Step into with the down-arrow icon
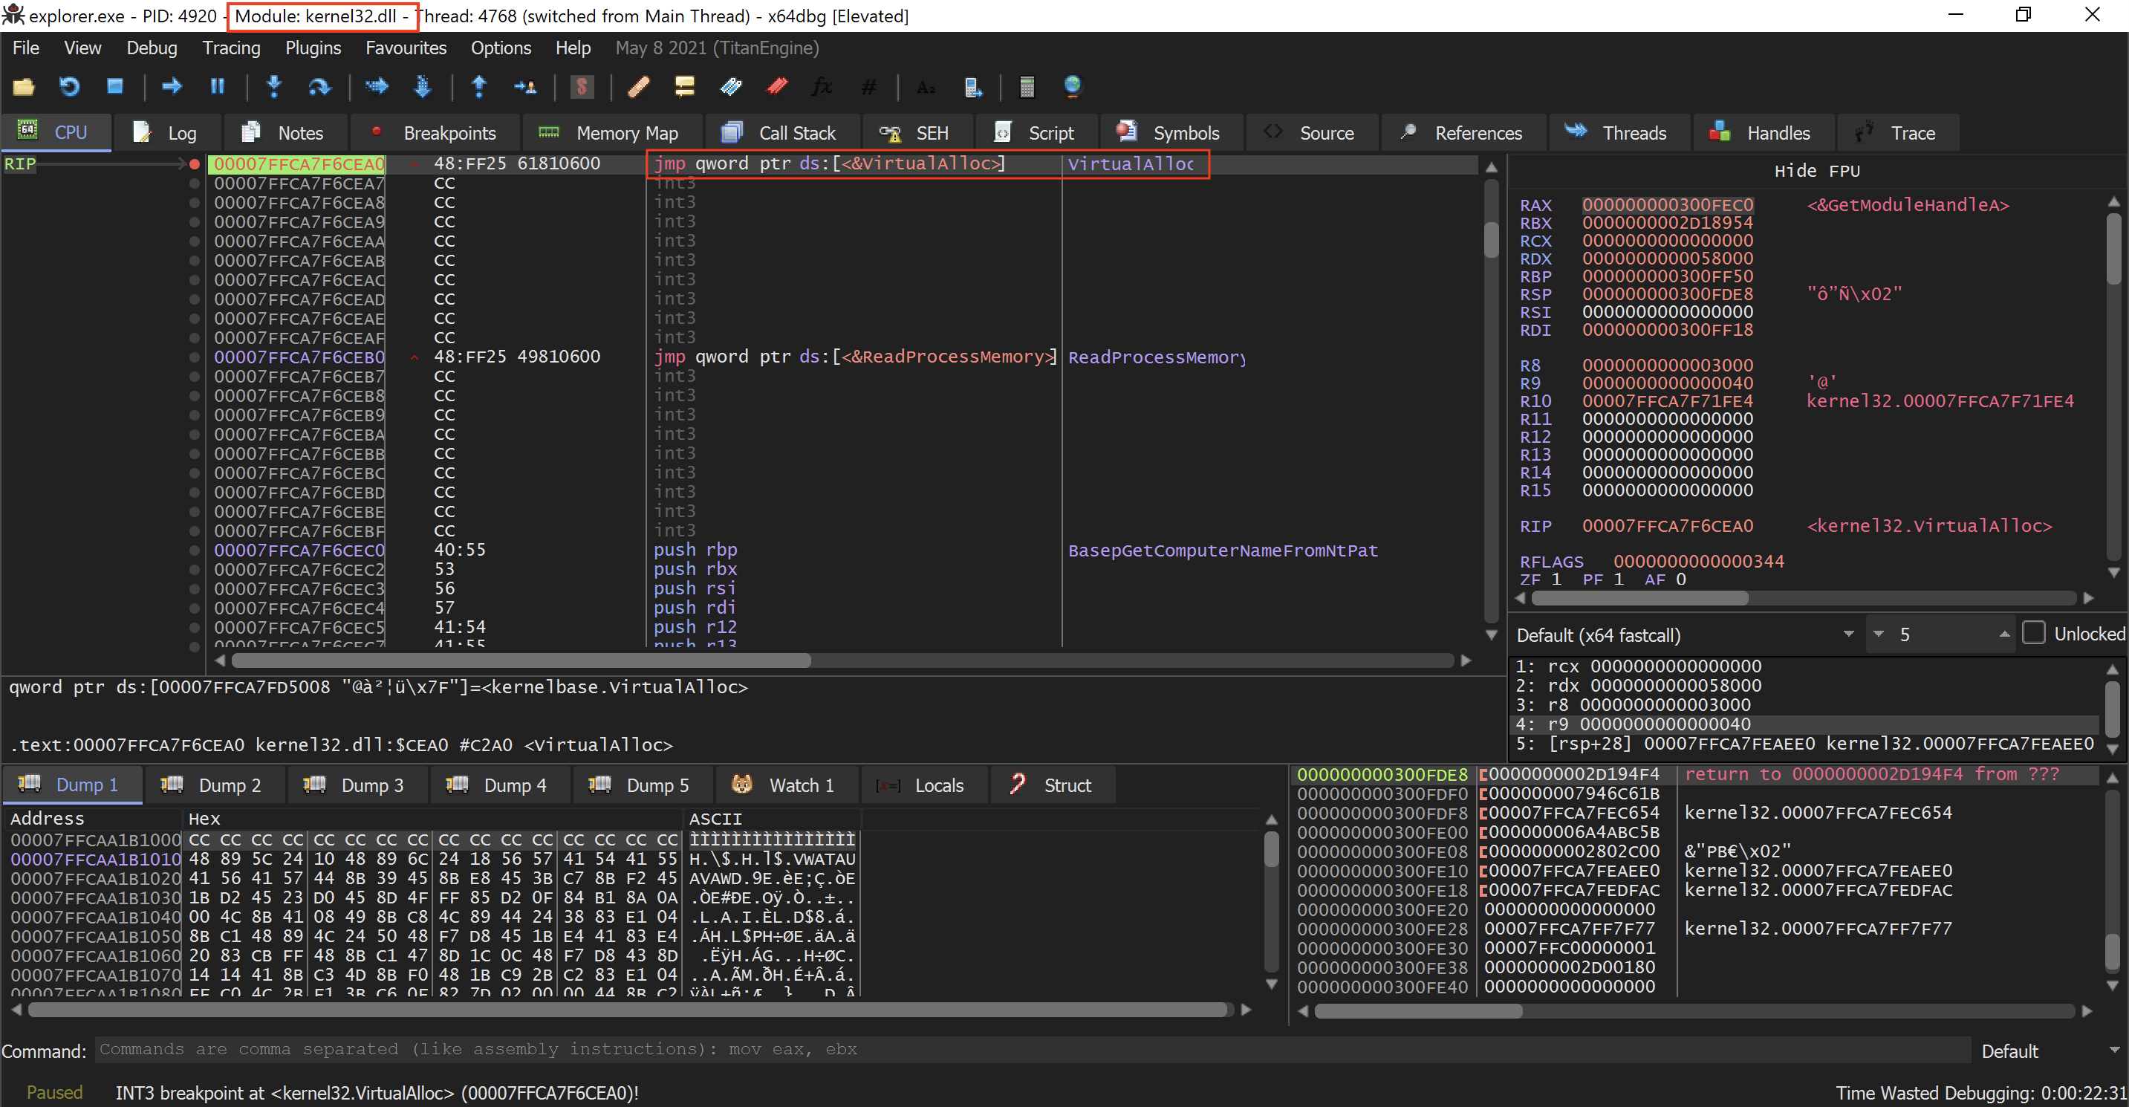 click(273, 86)
